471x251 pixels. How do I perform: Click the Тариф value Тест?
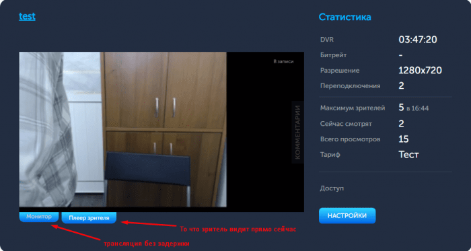click(408, 155)
